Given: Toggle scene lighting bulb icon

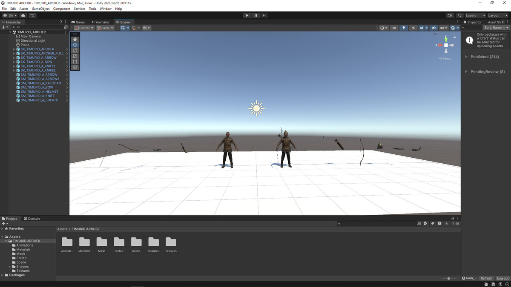Looking at the screenshot, I should point(404,28).
